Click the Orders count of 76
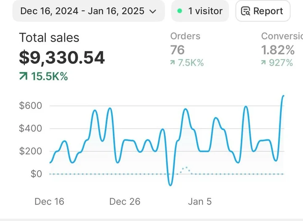Viewport: 303px width, 221px height. pos(178,50)
